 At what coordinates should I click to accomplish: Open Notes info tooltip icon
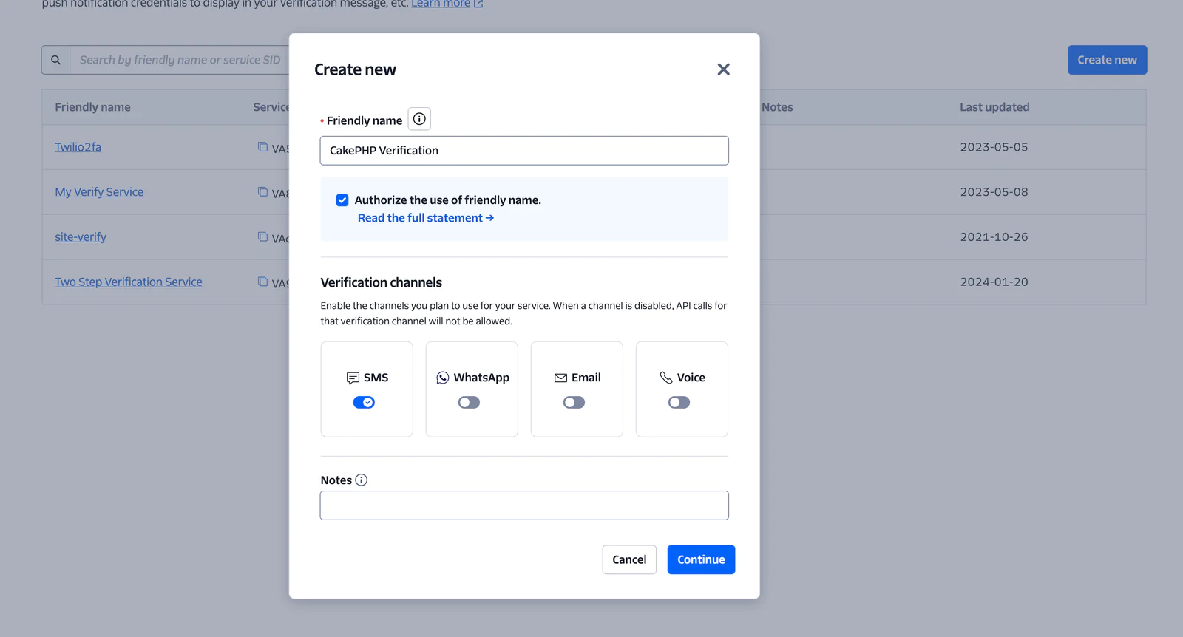tap(361, 480)
